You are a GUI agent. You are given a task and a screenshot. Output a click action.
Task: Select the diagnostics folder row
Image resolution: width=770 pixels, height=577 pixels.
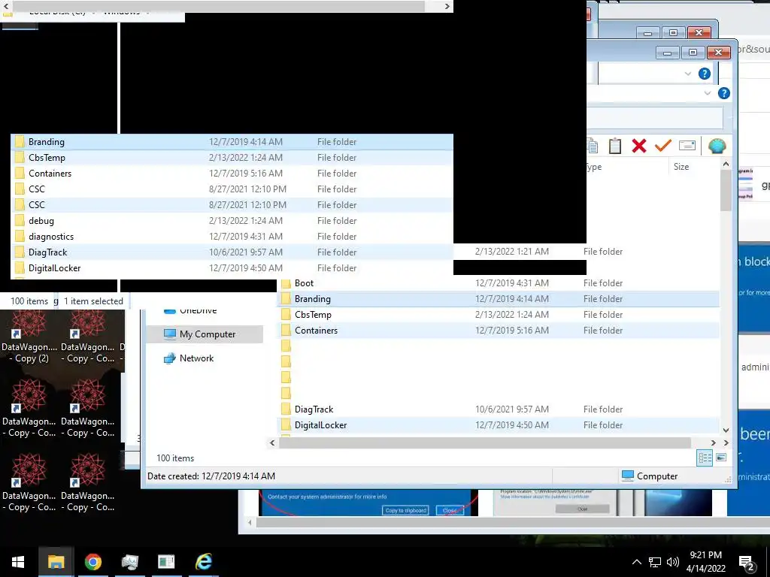coord(232,237)
